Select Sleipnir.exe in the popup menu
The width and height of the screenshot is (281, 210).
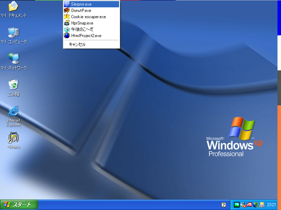click(x=91, y=4)
